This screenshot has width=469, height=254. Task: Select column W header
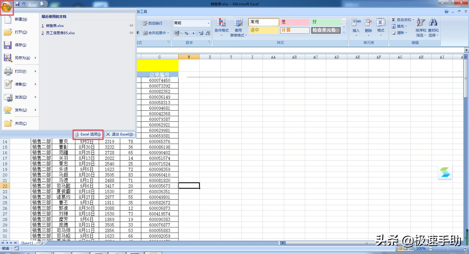pyautogui.click(x=189, y=57)
